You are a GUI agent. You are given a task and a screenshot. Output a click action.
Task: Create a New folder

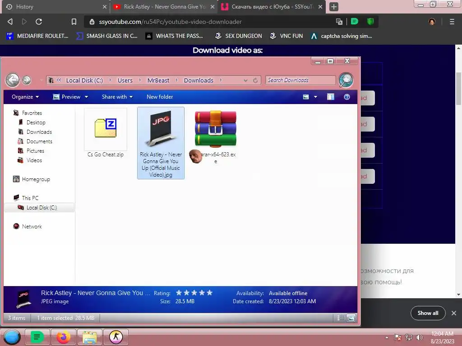[x=160, y=97]
